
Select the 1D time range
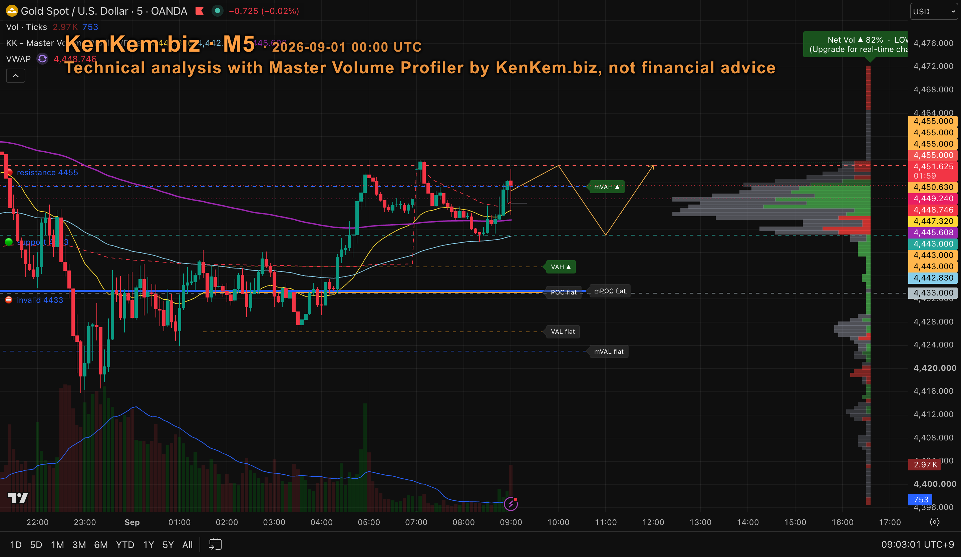(x=16, y=545)
